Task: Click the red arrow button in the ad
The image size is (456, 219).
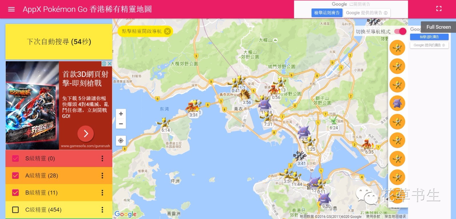Action: click(x=85, y=133)
